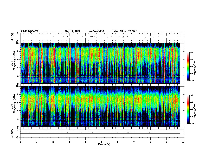Click the ch.1 spectrogram panel
206x159 pixels.
click(x=100, y=63)
